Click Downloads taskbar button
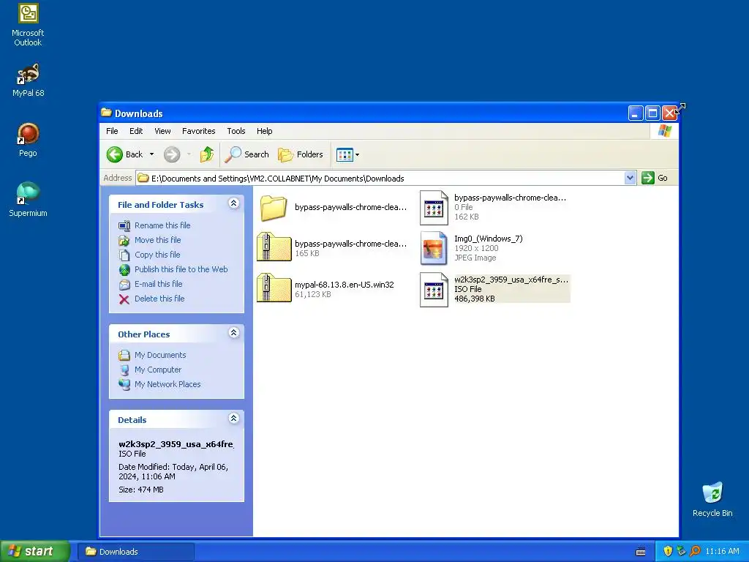This screenshot has height=562, width=749. pyautogui.click(x=135, y=552)
